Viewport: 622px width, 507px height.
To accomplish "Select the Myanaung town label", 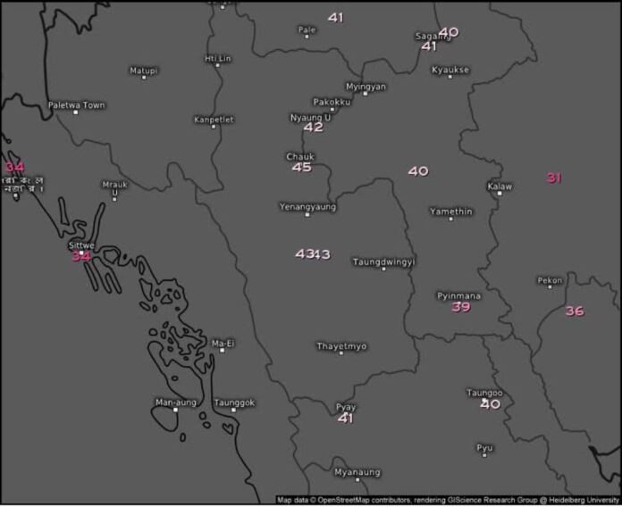I will 357,472.
